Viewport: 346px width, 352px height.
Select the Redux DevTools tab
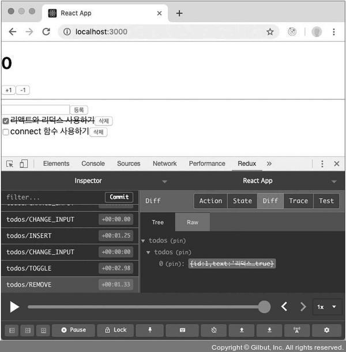pos(247,164)
